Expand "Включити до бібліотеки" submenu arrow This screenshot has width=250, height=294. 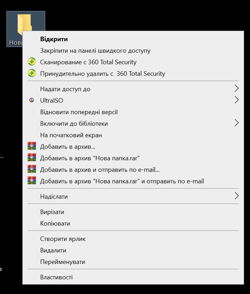[237, 123]
